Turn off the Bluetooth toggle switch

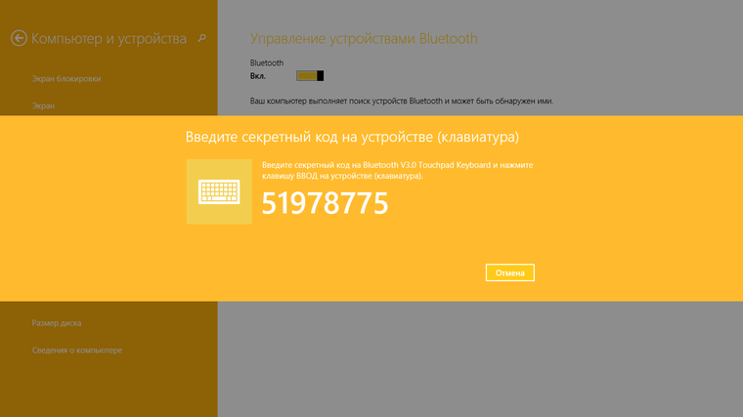(x=310, y=76)
